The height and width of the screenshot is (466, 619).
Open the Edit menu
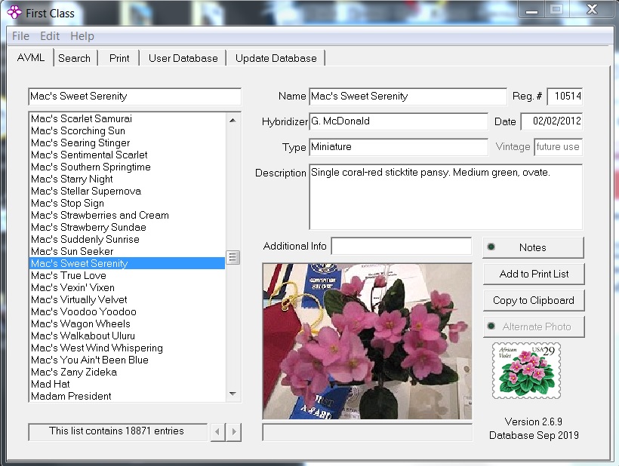pos(50,36)
